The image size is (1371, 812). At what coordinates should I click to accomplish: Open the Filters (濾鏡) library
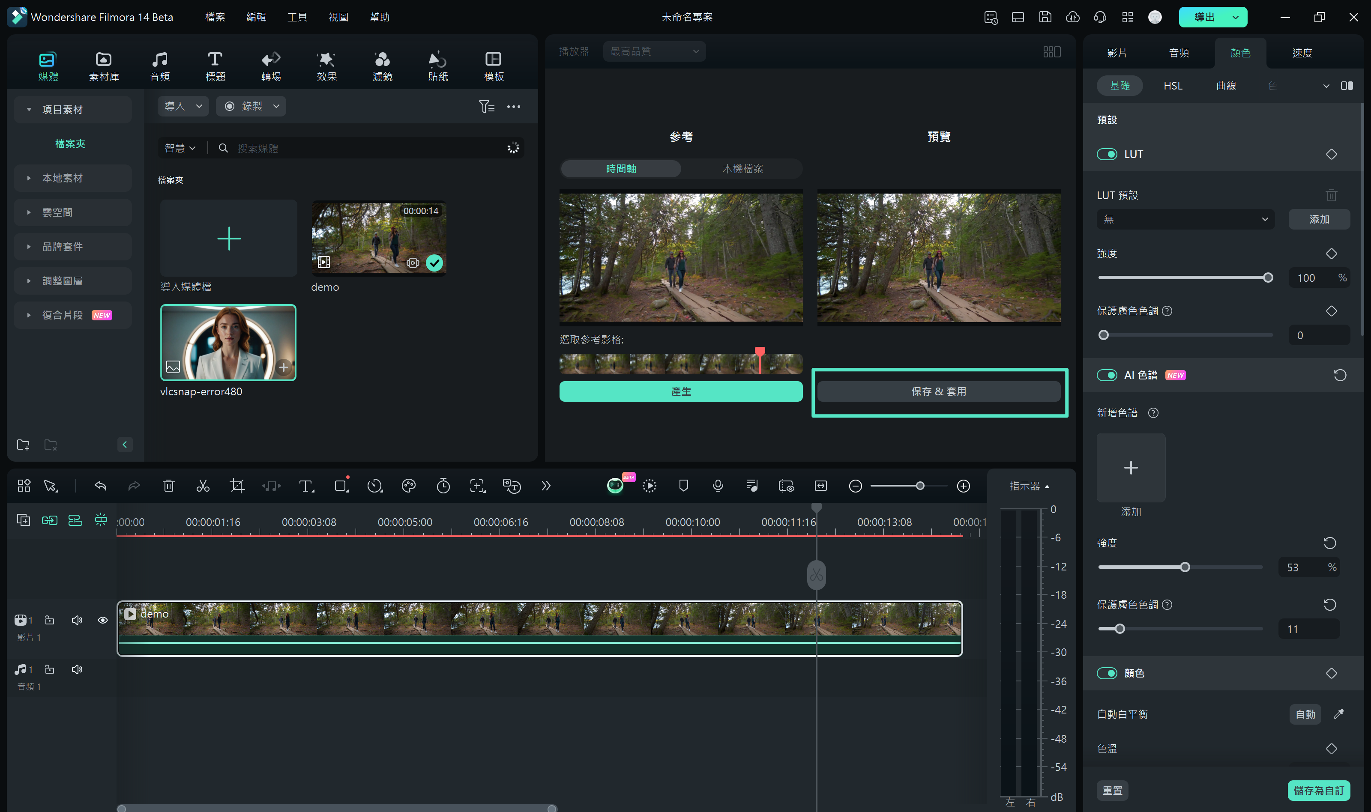pos(382,66)
